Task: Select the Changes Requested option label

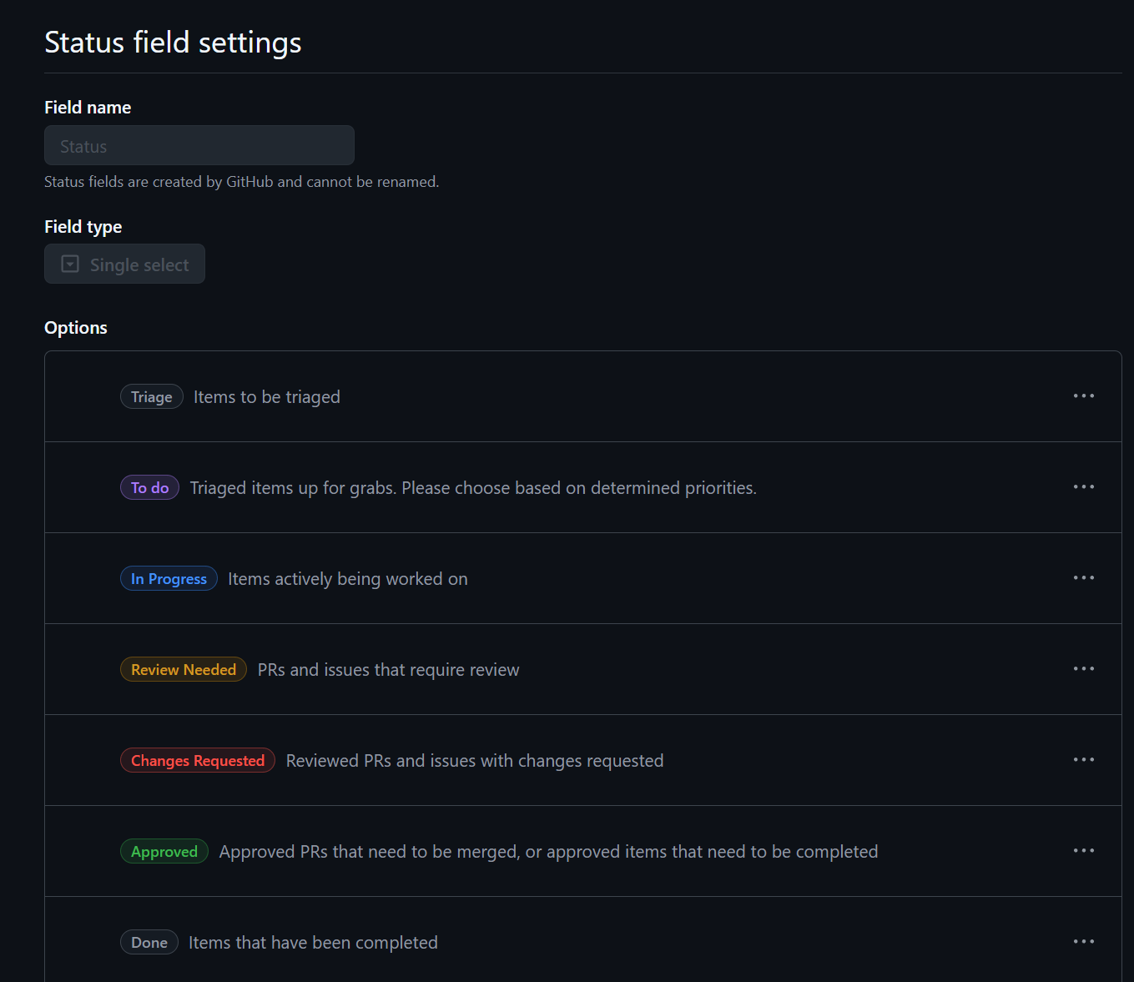Action: [x=198, y=761]
